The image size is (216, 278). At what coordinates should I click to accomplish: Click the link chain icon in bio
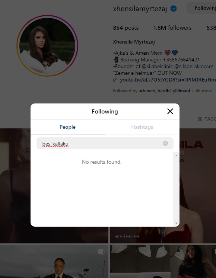coord(115,80)
